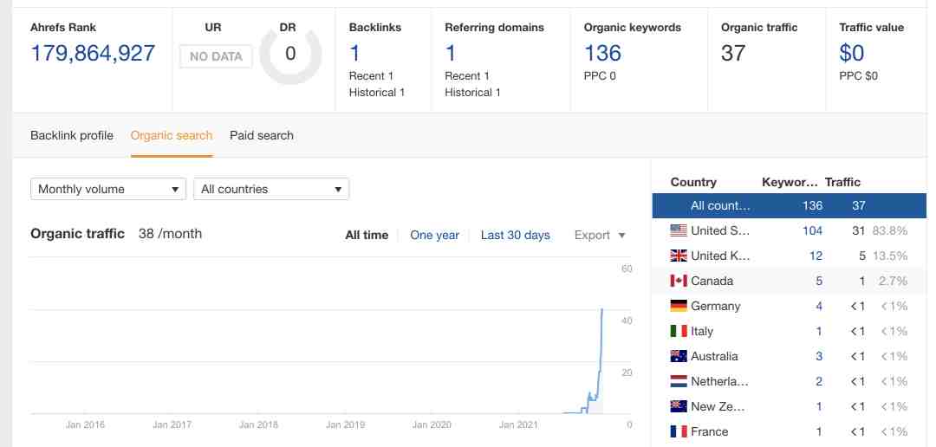The height and width of the screenshot is (447, 936).
Task: Select the All countries table row
Action: [x=790, y=205]
